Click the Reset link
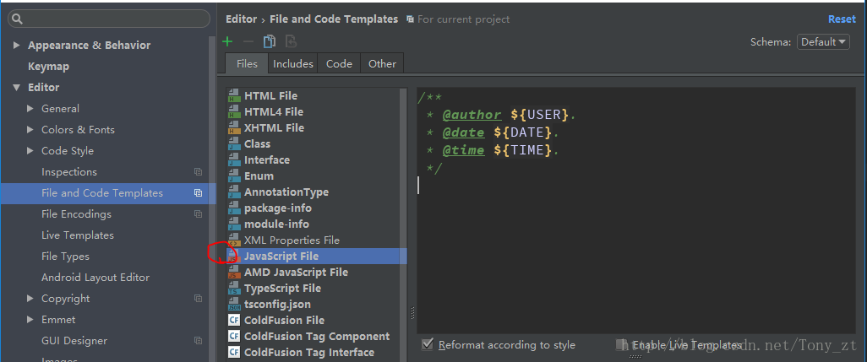The width and height of the screenshot is (867, 362). pyautogui.click(x=842, y=19)
